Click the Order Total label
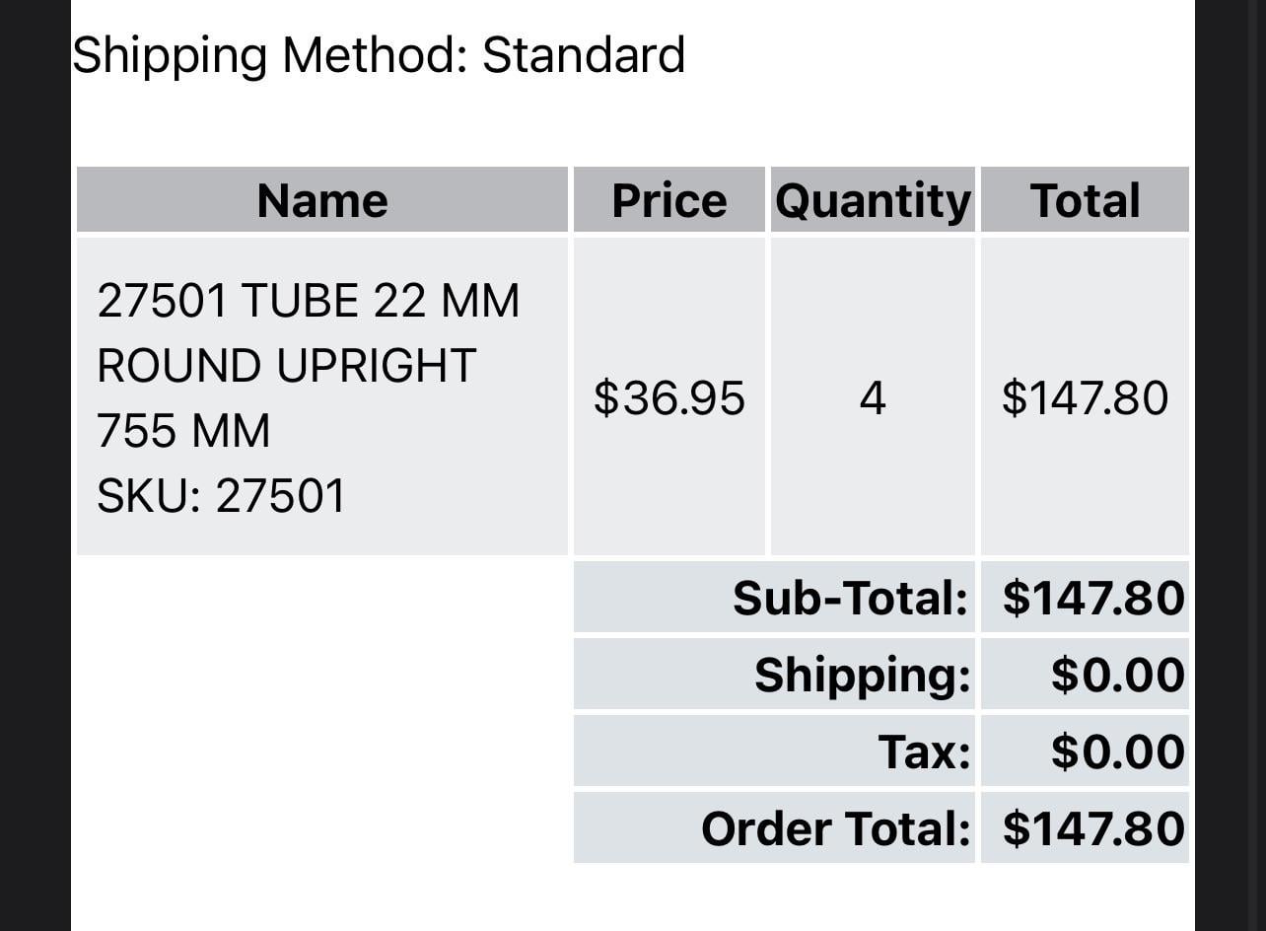The image size is (1266, 931). tap(835, 828)
